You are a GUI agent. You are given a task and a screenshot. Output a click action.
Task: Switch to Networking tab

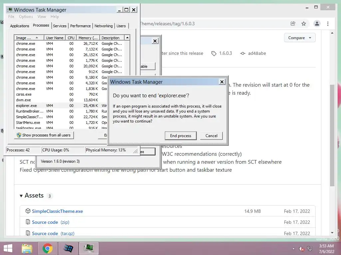(x=104, y=26)
